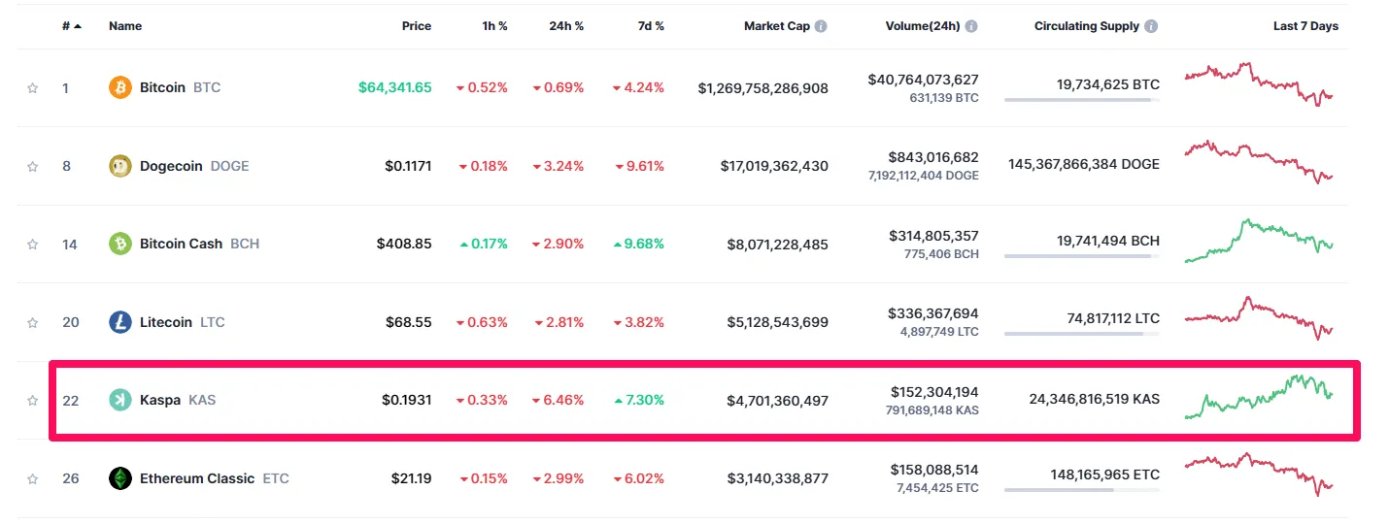Image resolution: width=1389 pixels, height=524 pixels.
Task: Star Bitcoin to add to watchlist
Action: (32, 88)
